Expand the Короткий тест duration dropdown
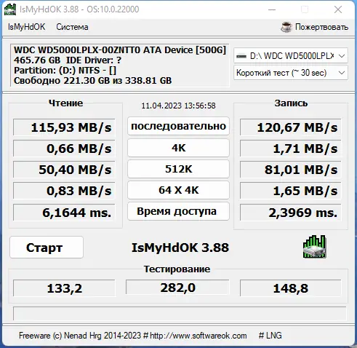Screen dimensions: 357x348 [x=291, y=73]
